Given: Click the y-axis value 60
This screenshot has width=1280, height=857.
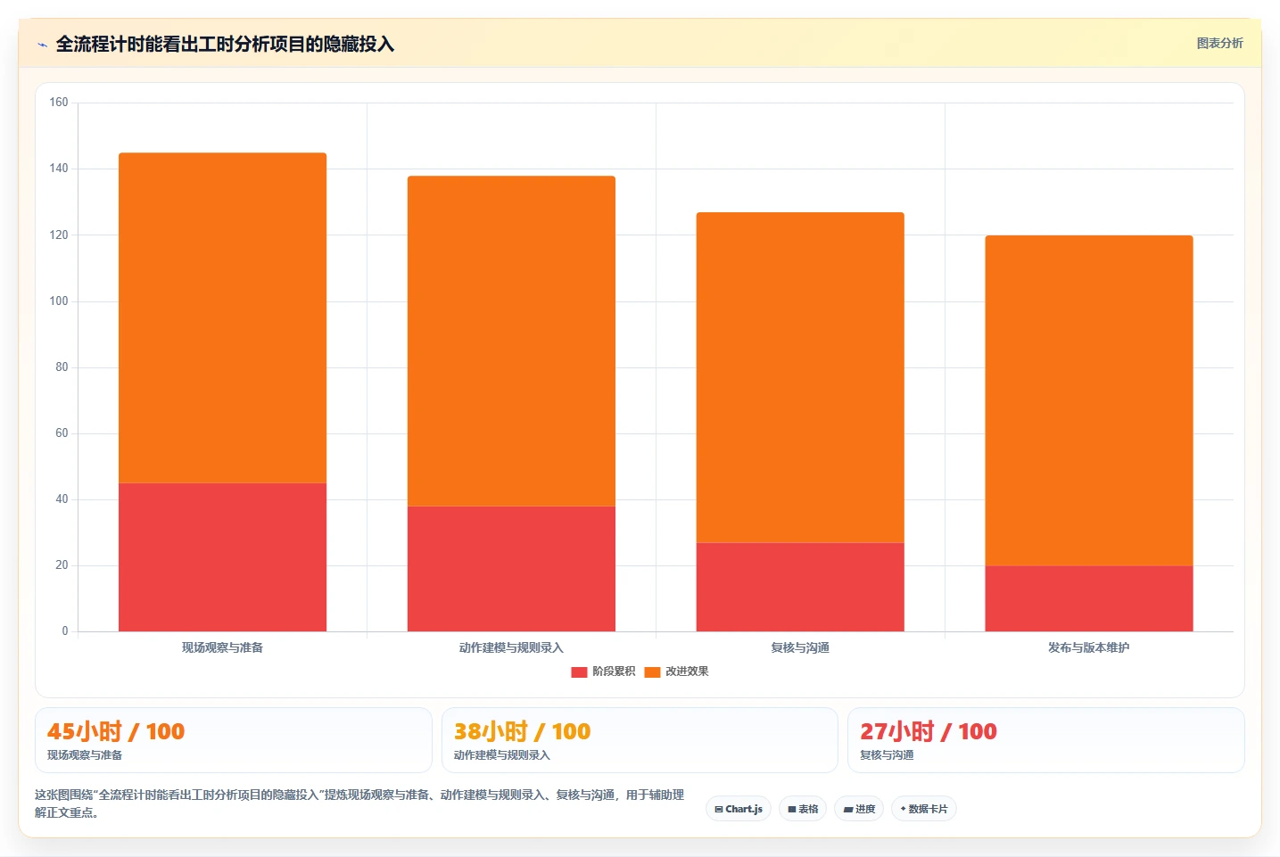Looking at the screenshot, I should click(62, 433).
